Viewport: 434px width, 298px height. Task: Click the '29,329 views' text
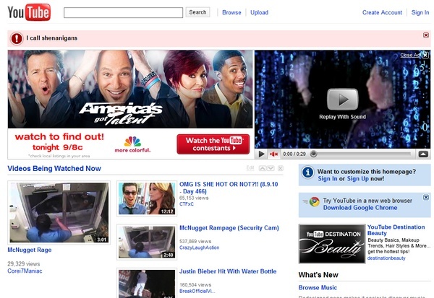[24, 264]
